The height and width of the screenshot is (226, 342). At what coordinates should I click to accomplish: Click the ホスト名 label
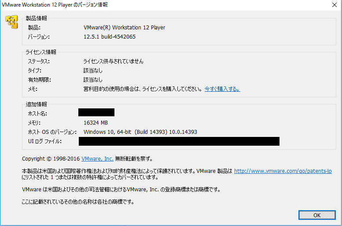point(37,114)
